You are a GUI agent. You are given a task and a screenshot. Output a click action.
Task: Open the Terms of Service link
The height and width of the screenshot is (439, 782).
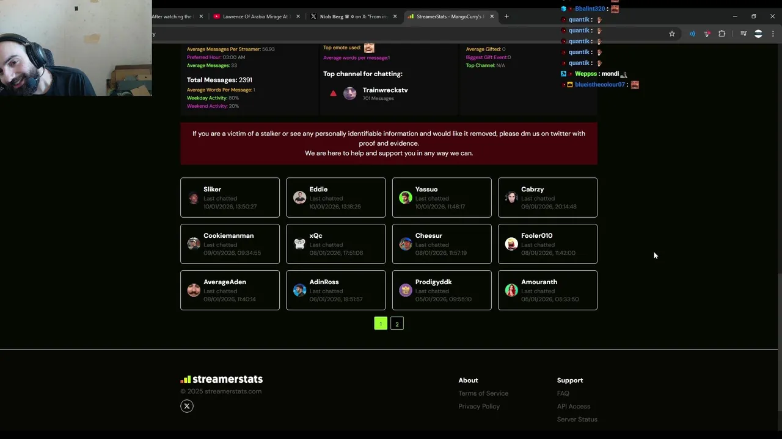coord(483,393)
